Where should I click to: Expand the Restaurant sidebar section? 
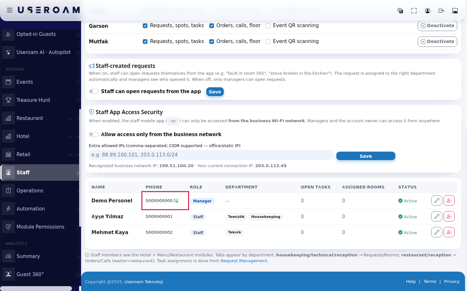click(x=40, y=118)
